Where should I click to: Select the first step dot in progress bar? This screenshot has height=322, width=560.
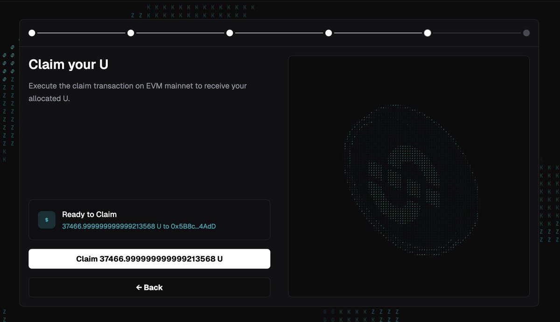coord(32,33)
